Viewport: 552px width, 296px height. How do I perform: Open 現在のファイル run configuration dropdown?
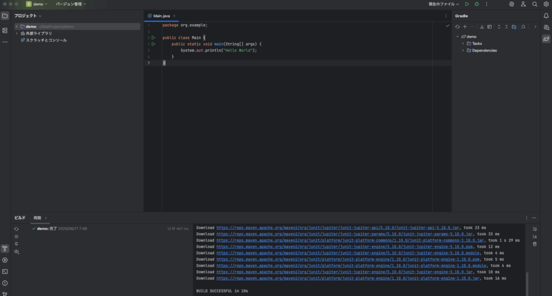[444, 4]
